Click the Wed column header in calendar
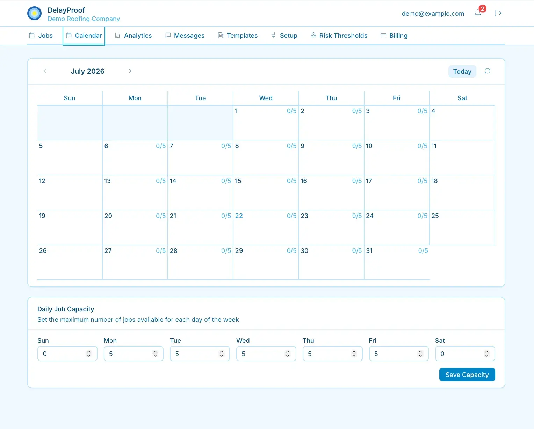534x429 pixels. [x=266, y=98]
